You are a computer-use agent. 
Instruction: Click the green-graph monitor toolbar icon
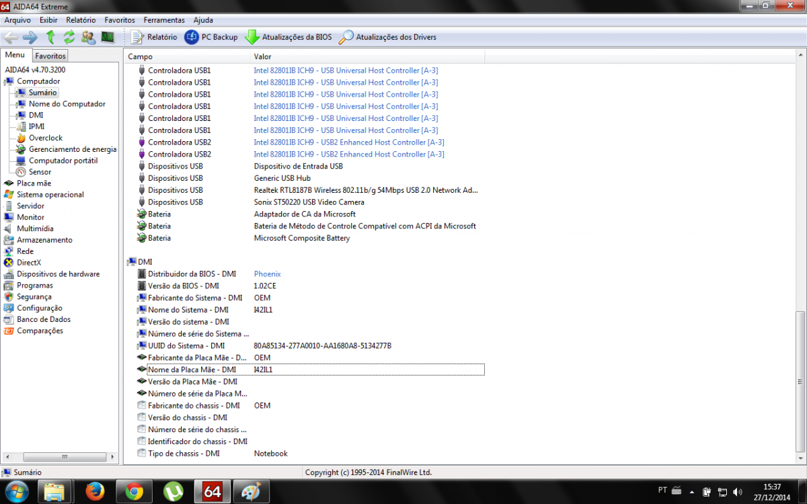[x=108, y=37]
